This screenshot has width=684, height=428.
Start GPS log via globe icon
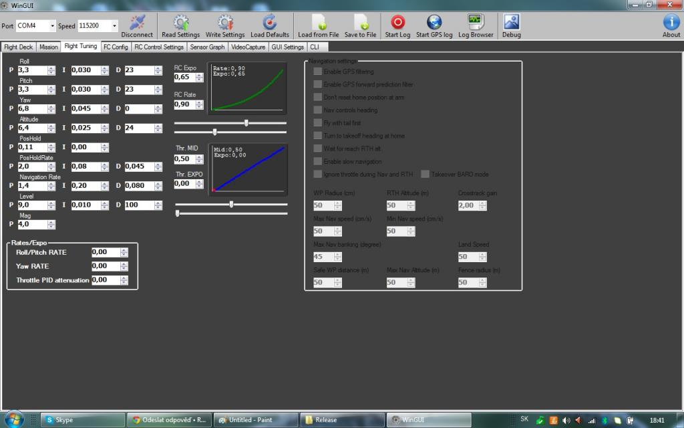pos(434,22)
